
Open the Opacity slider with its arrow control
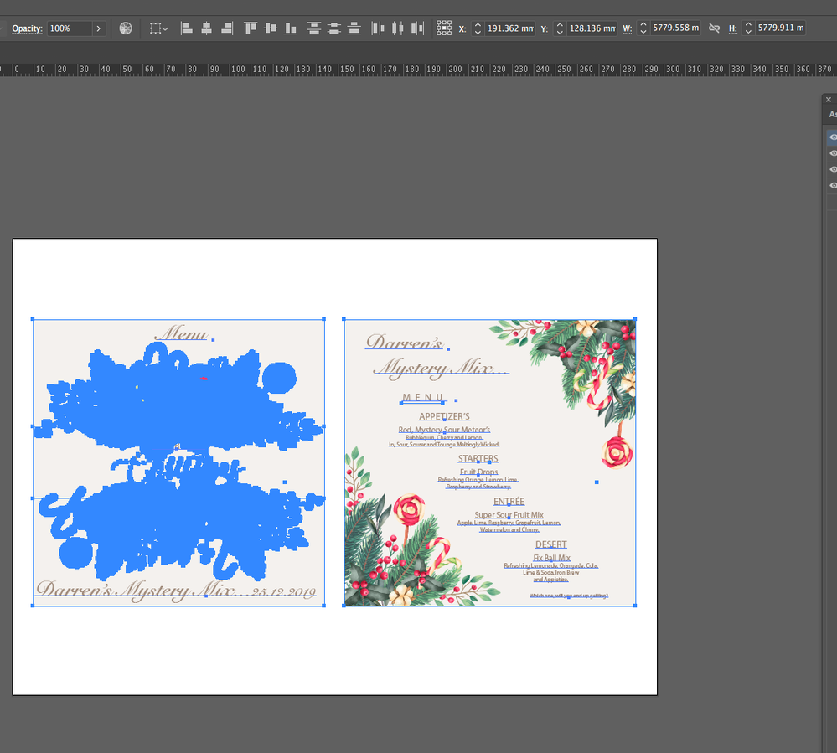point(98,28)
